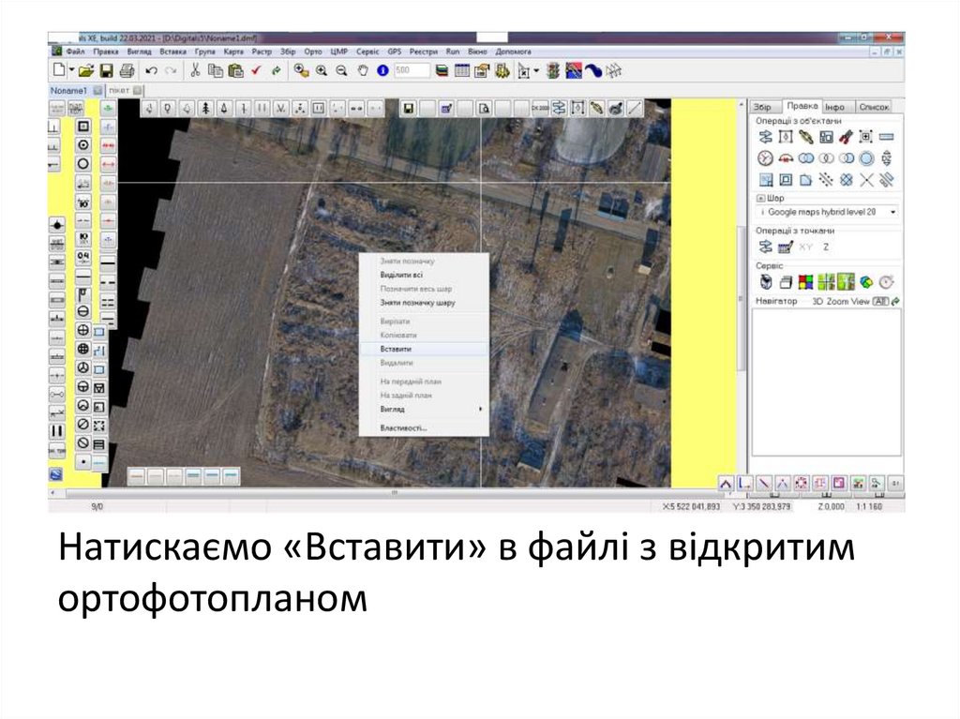The width and height of the screenshot is (960, 719).
Task: Open Властивості... from the context menu
Action: (x=425, y=428)
